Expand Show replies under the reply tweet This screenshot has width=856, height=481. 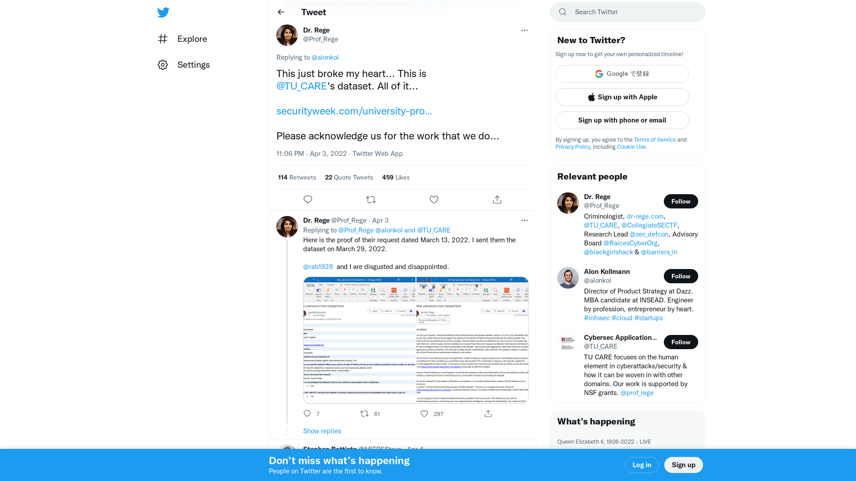[x=322, y=431]
